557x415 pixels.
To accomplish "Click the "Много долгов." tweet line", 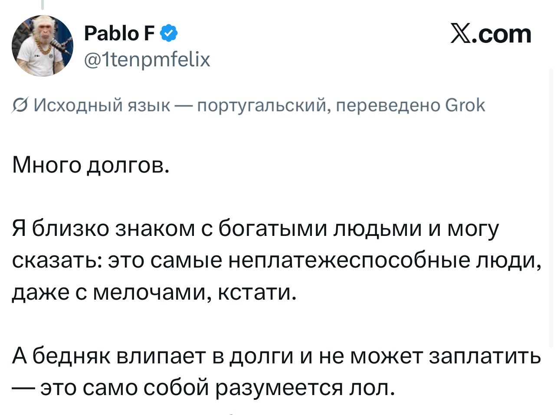I will pyautogui.click(x=91, y=164).
